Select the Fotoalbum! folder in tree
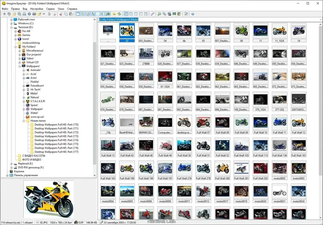 click(x=37, y=85)
